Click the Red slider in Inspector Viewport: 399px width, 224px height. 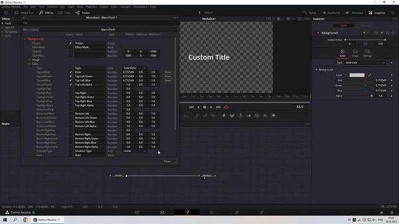click(x=358, y=80)
